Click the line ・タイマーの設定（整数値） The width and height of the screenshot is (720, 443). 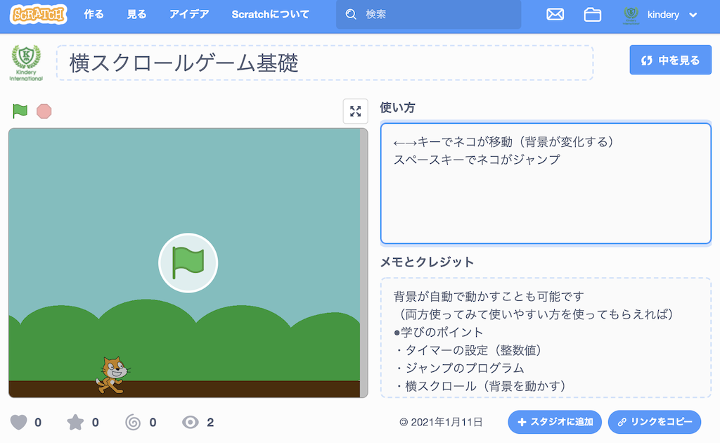(470, 350)
